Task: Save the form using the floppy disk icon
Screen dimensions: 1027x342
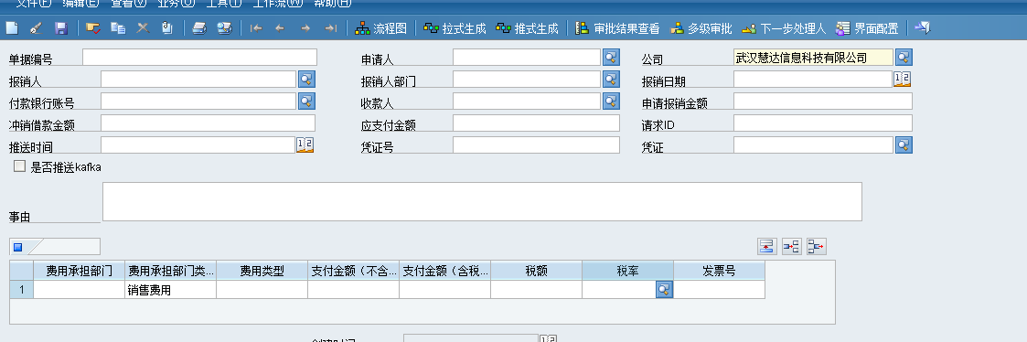Action: tap(61, 28)
